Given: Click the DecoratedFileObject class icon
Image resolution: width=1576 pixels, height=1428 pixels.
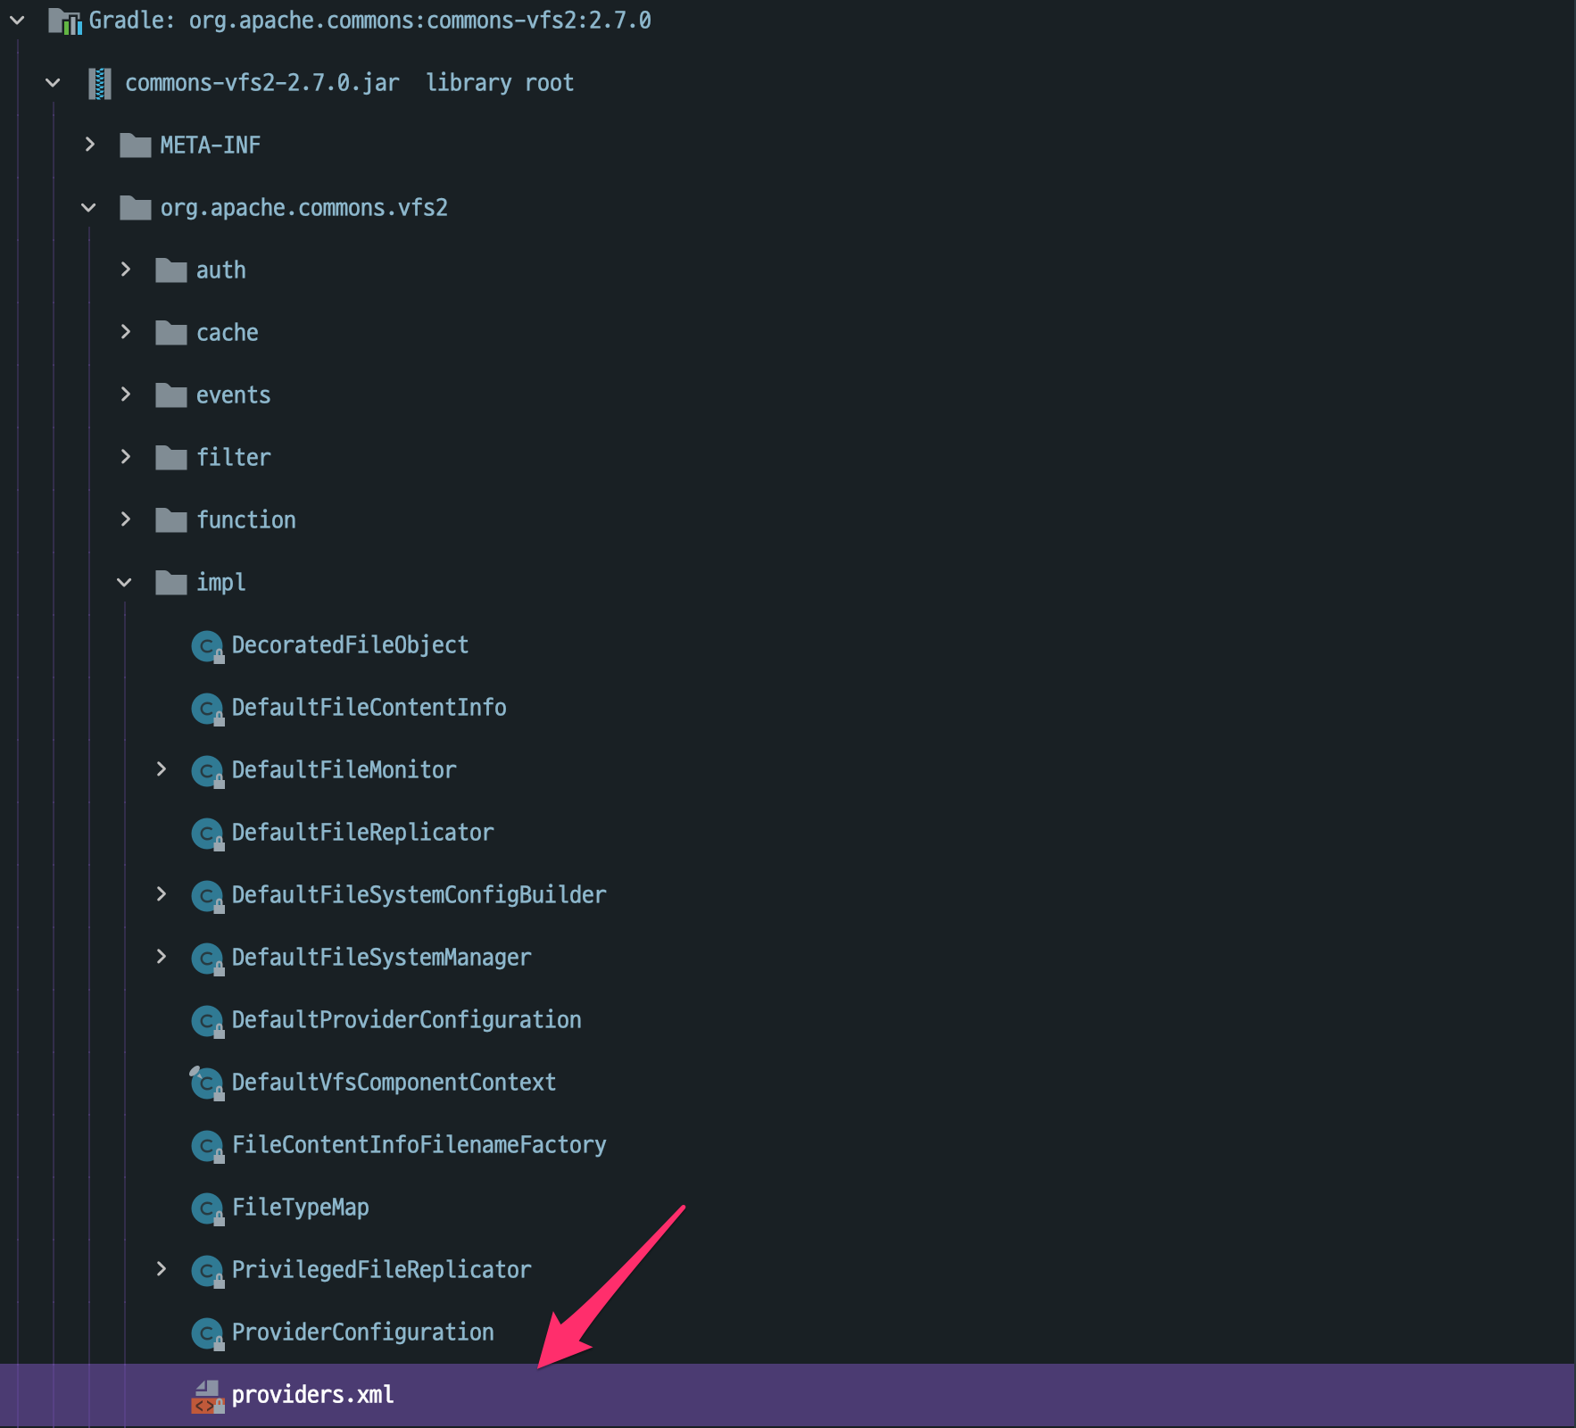Looking at the screenshot, I should 207,646.
